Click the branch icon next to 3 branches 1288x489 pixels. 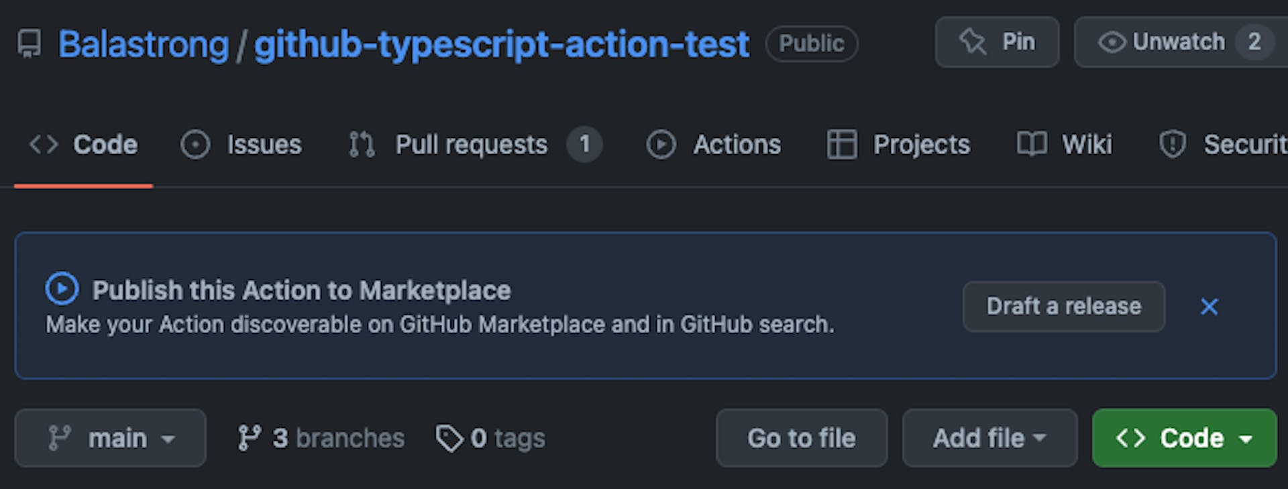pyautogui.click(x=250, y=438)
